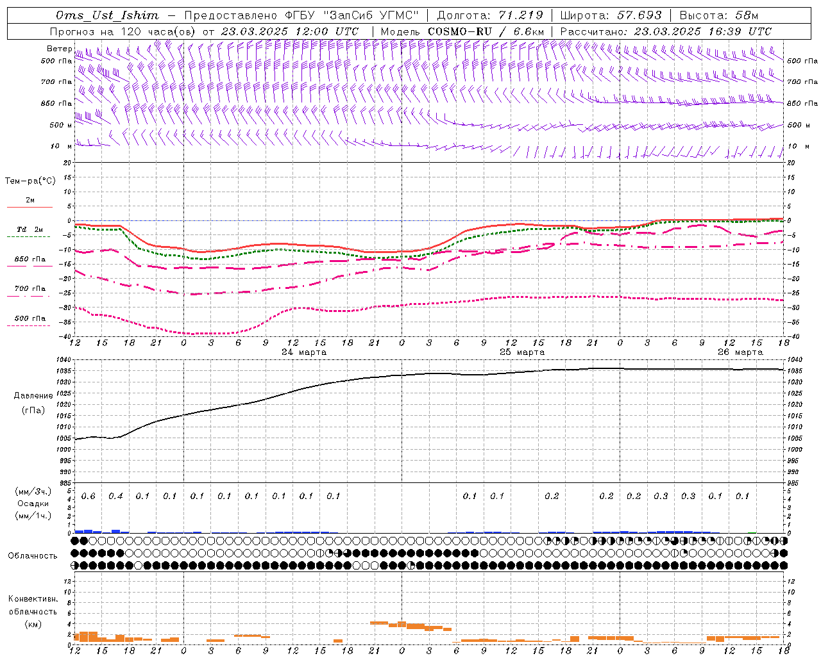Viewport: 821px width, 656px height.
Task: Click the solid red 2м legend line
Action: click(x=30, y=207)
